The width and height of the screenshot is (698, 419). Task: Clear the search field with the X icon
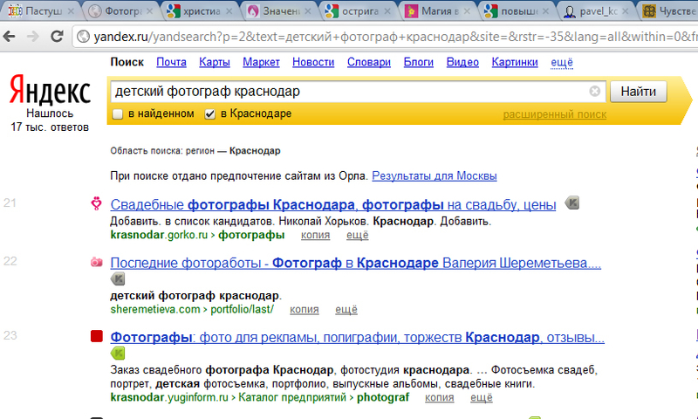click(595, 92)
